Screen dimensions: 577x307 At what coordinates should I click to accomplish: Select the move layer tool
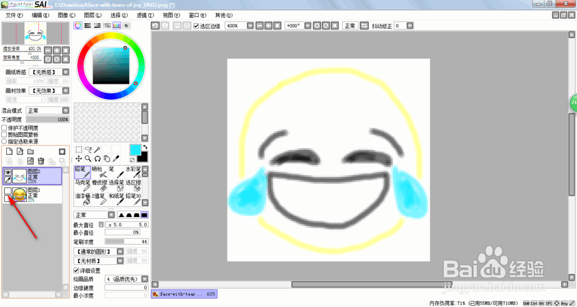tap(78, 159)
